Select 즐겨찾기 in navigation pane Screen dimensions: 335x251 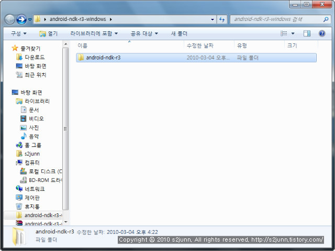coord(30,49)
